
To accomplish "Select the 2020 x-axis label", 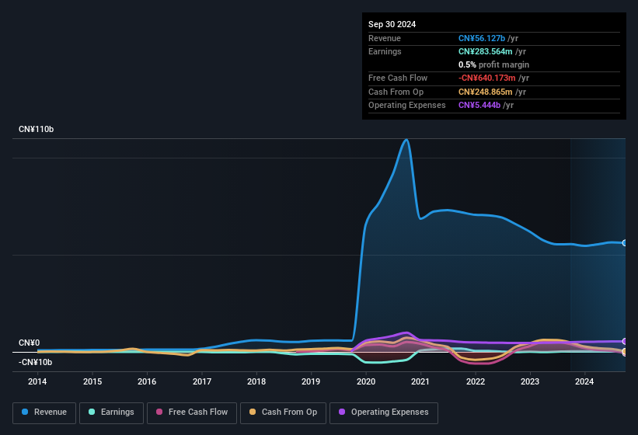I will [x=366, y=381].
